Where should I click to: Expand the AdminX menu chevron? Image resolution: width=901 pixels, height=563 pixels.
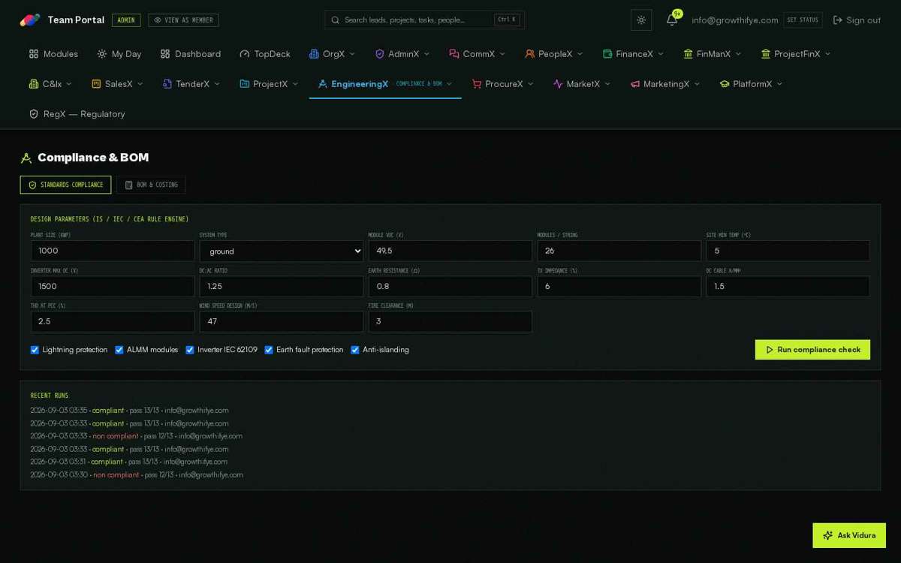[x=427, y=54]
